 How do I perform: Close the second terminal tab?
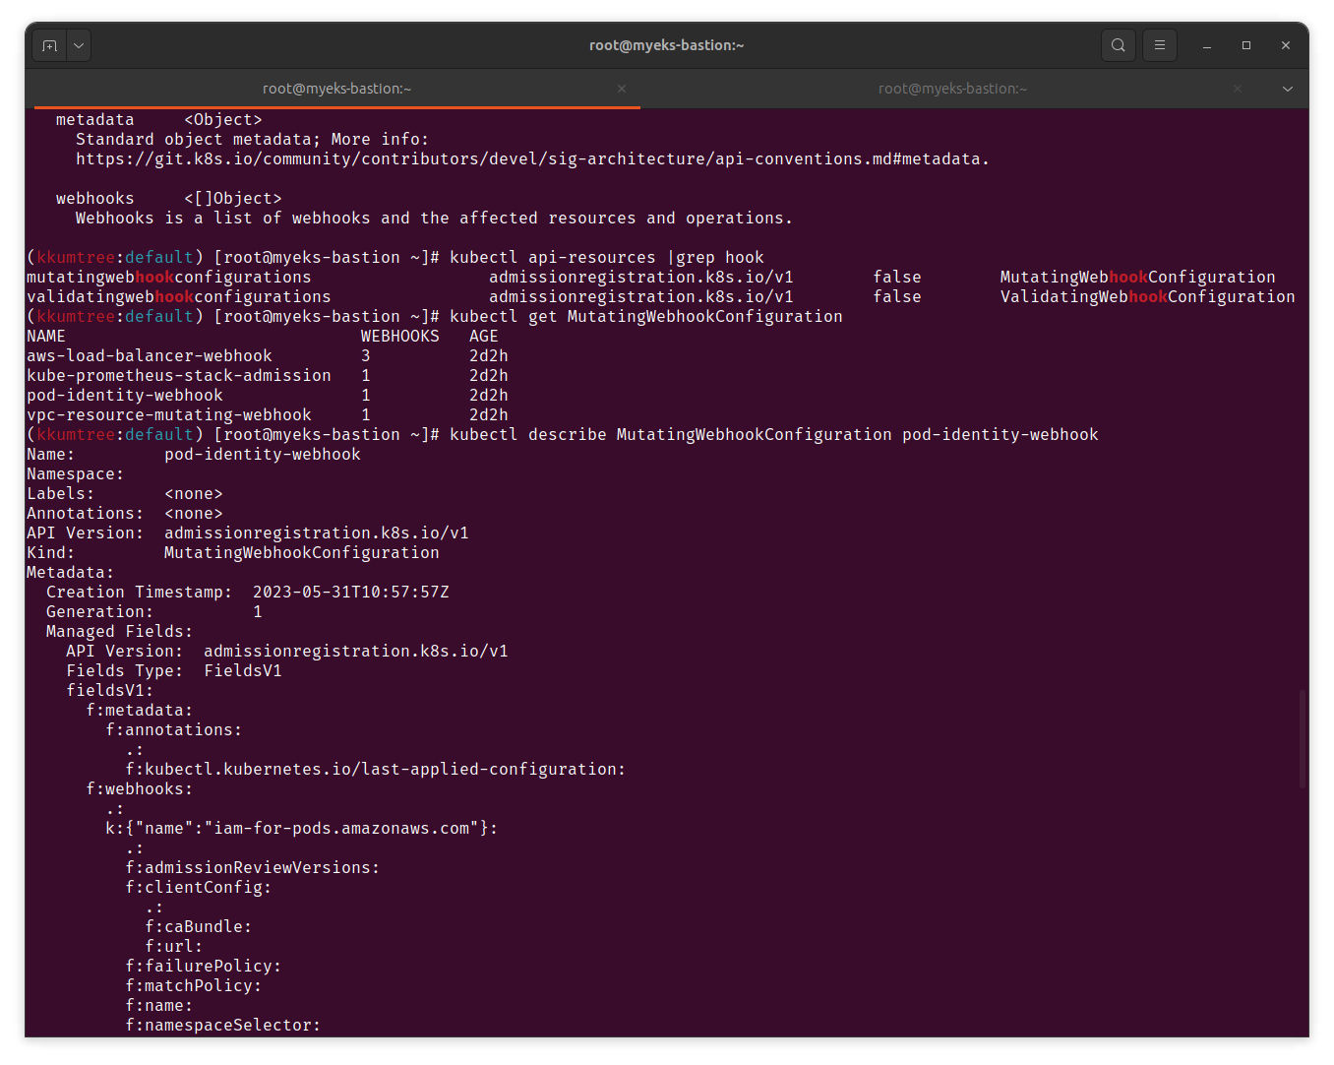1238,89
